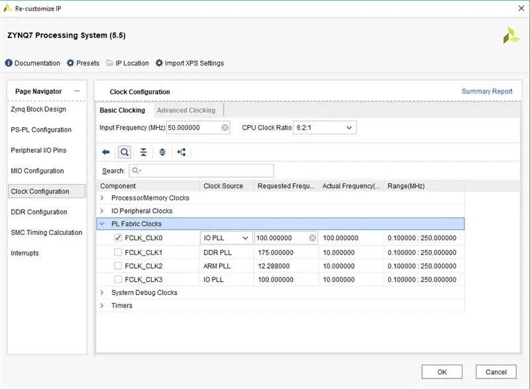The height and width of the screenshot is (389, 530).
Task: Enable the FCLK_CLK1 checkbox
Action: [x=118, y=252]
